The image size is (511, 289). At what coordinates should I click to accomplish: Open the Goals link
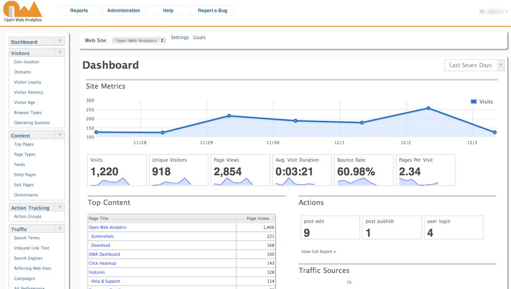[199, 38]
